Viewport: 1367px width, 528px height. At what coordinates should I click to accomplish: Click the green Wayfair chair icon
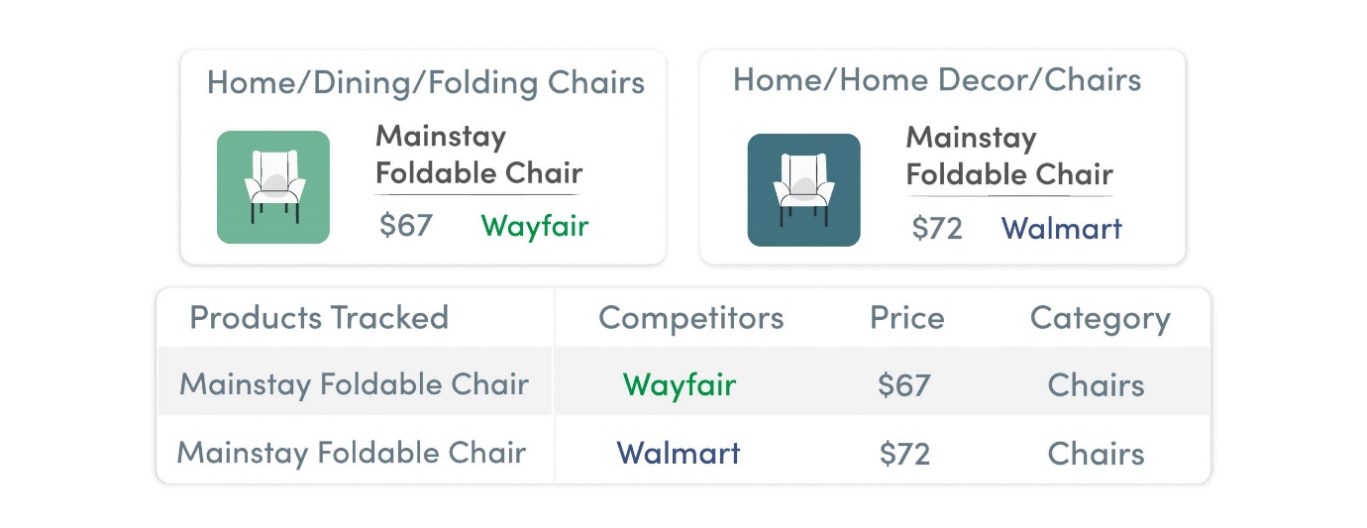pyautogui.click(x=273, y=187)
